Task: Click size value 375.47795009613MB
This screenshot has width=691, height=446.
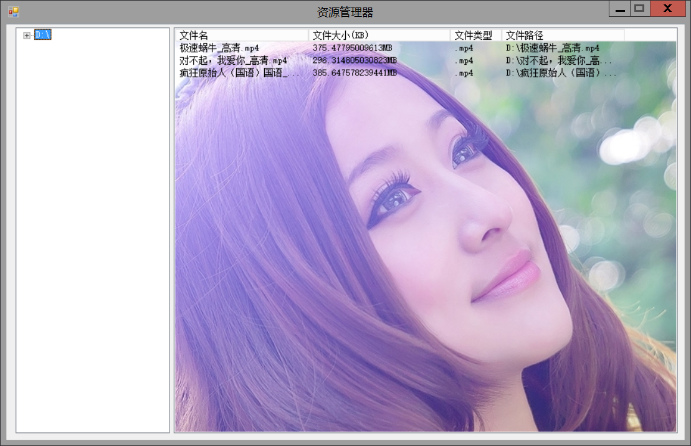Action: (x=352, y=47)
